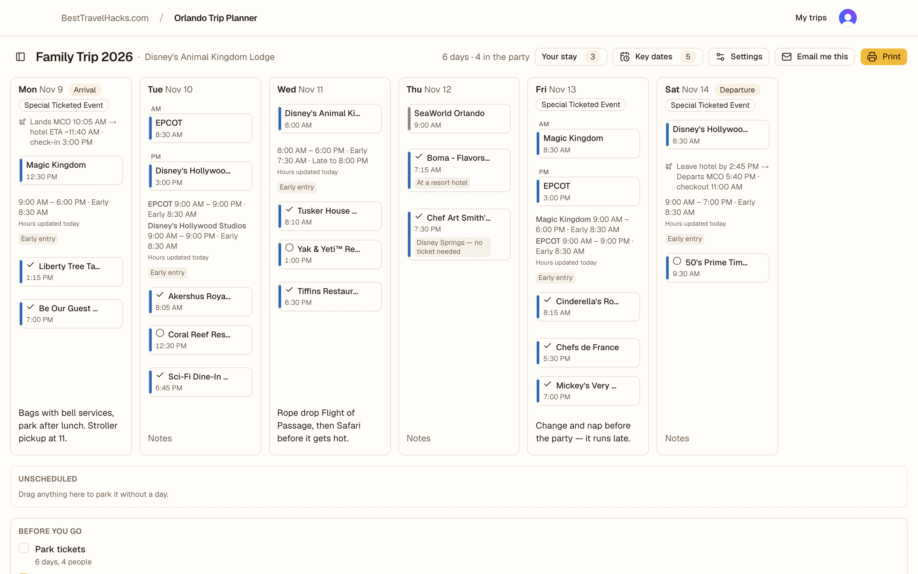Open Disney's Animal Kingdom 8:00 AM card
918x574 pixels.
coord(330,119)
